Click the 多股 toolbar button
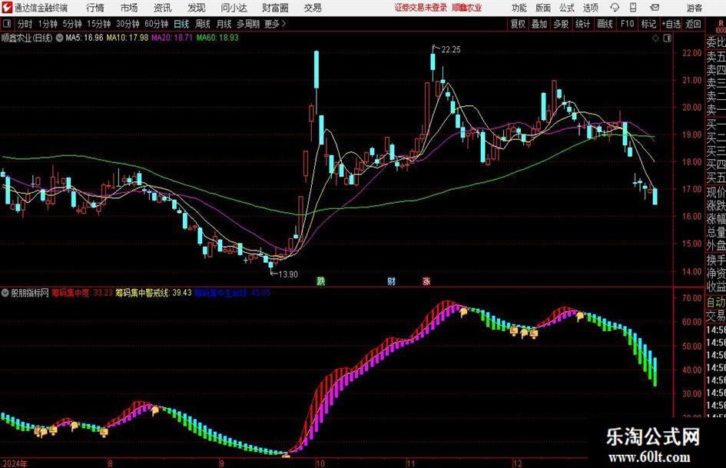This screenshot has height=468, width=726. point(561,24)
